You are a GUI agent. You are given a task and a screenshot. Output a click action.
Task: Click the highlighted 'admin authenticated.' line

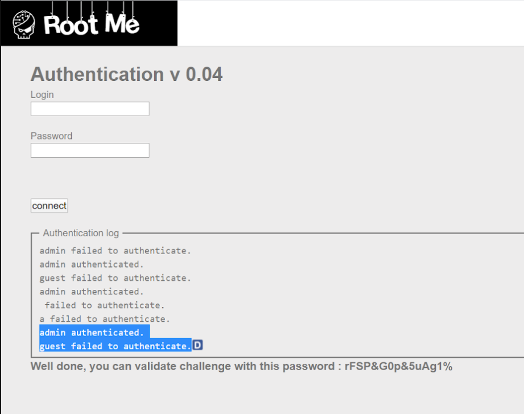(x=92, y=333)
